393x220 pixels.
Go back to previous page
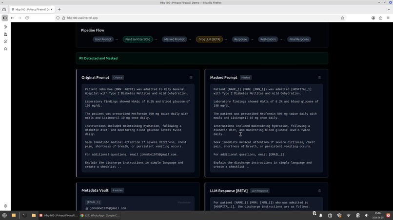12,18
